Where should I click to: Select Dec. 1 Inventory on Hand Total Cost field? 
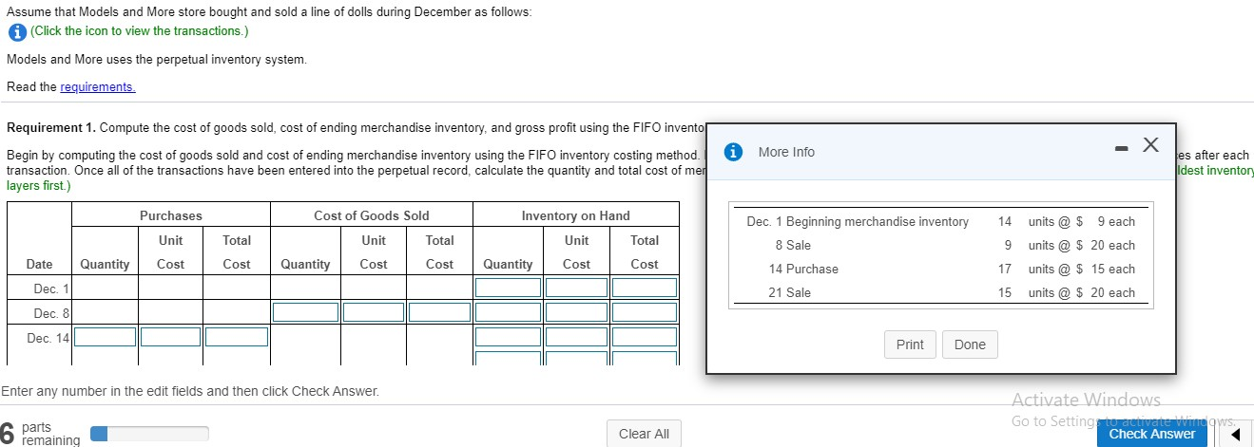644,287
